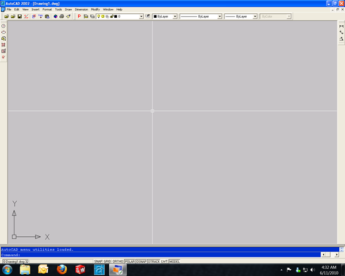Toggle ORTHO mode in status bar
Viewport: 345px width, 276px height.
point(118,262)
